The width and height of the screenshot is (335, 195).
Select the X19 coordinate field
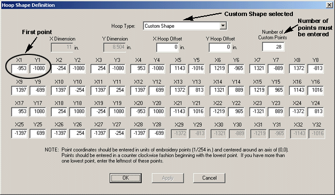(x=99, y=112)
